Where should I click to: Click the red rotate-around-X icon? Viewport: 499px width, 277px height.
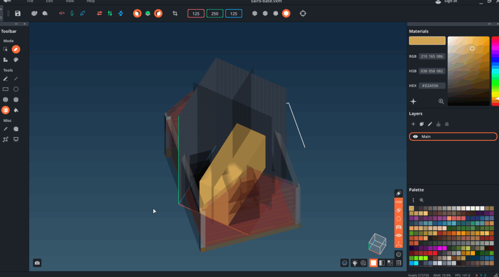tap(62, 13)
